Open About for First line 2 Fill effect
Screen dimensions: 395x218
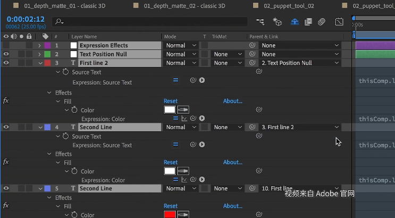coord(232,101)
